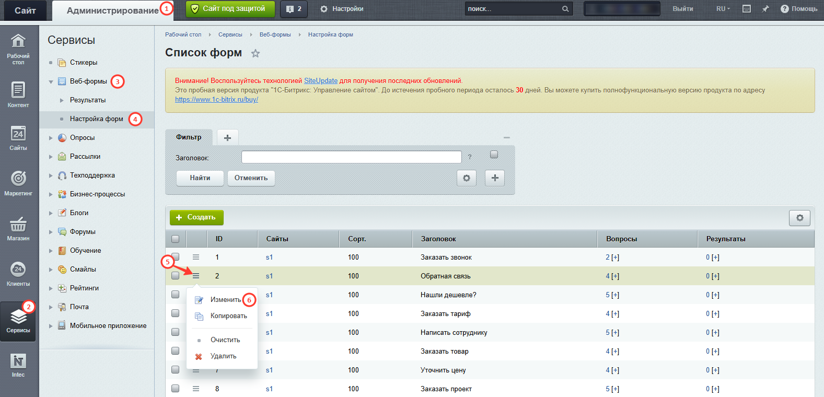This screenshot has width=824, height=397.
Task: Open the Marketing sidebar section
Action: 18,183
